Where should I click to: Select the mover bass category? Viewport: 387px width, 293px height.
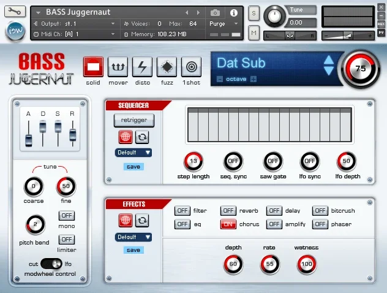[118, 67]
